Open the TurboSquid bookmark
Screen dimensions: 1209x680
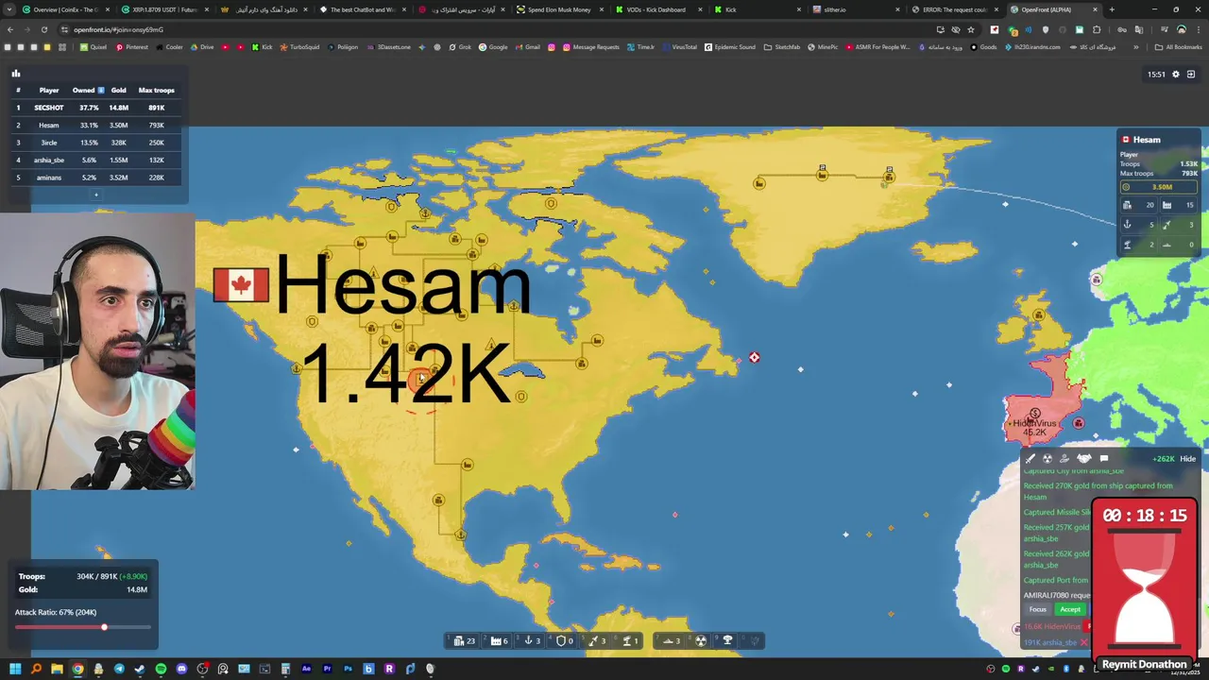(x=299, y=47)
